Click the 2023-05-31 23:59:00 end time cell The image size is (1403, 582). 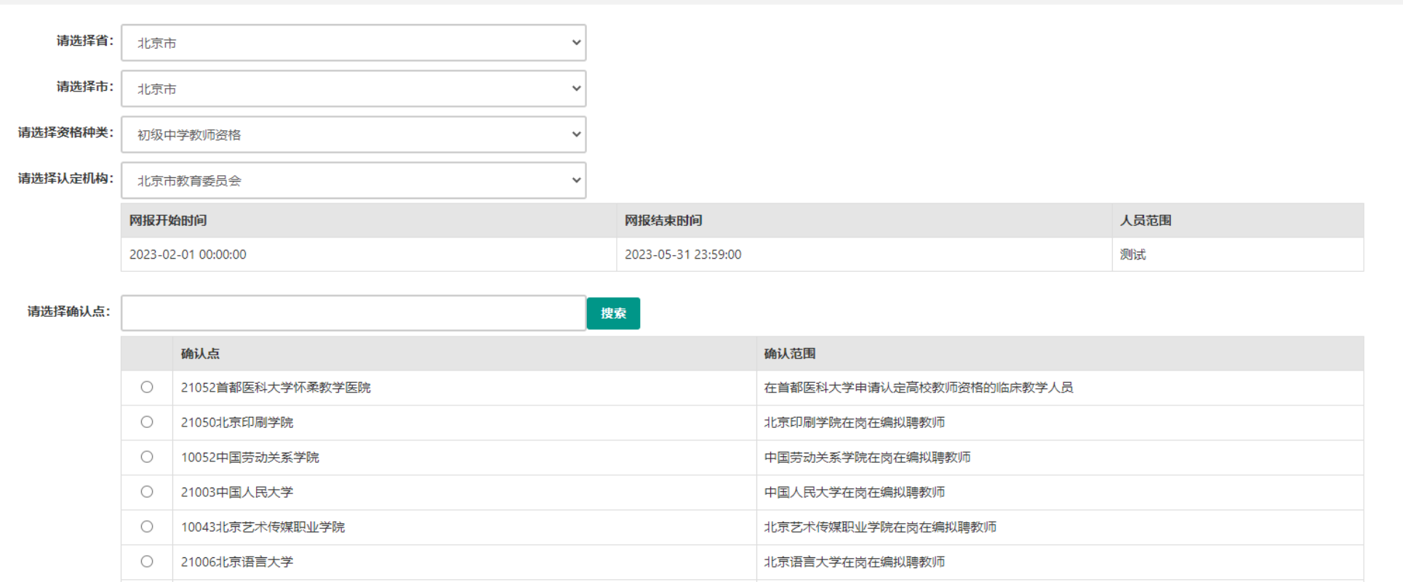683,254
